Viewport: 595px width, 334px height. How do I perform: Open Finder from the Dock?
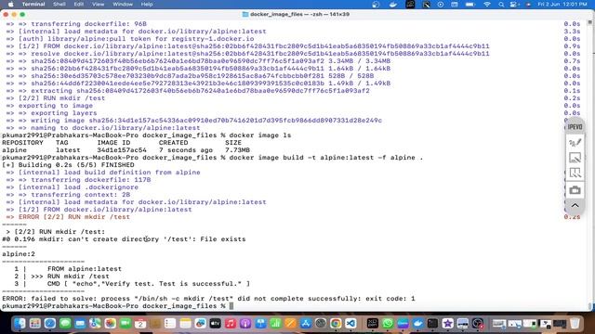20,324
